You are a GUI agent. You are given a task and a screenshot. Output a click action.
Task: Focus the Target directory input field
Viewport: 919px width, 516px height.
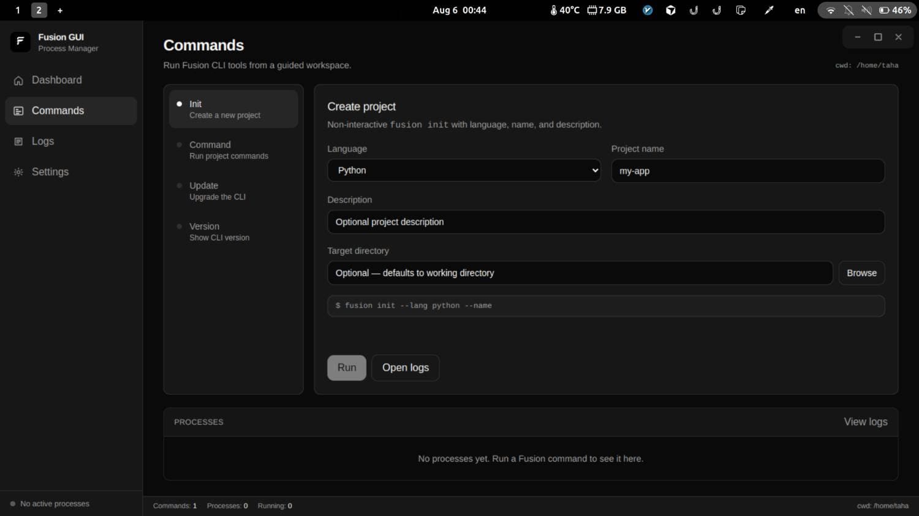580,273
